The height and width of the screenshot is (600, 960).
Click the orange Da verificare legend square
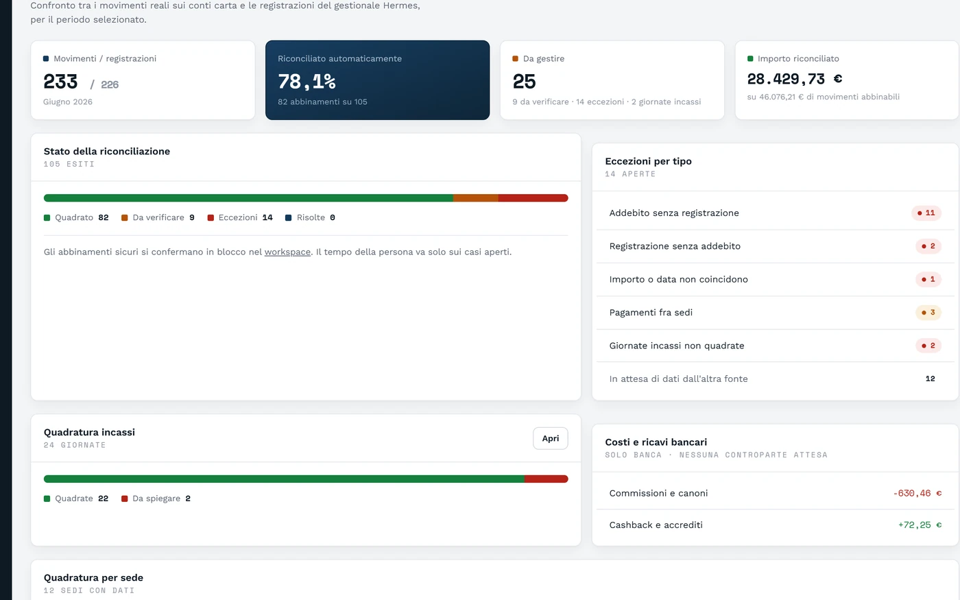(x=125, y=218)
